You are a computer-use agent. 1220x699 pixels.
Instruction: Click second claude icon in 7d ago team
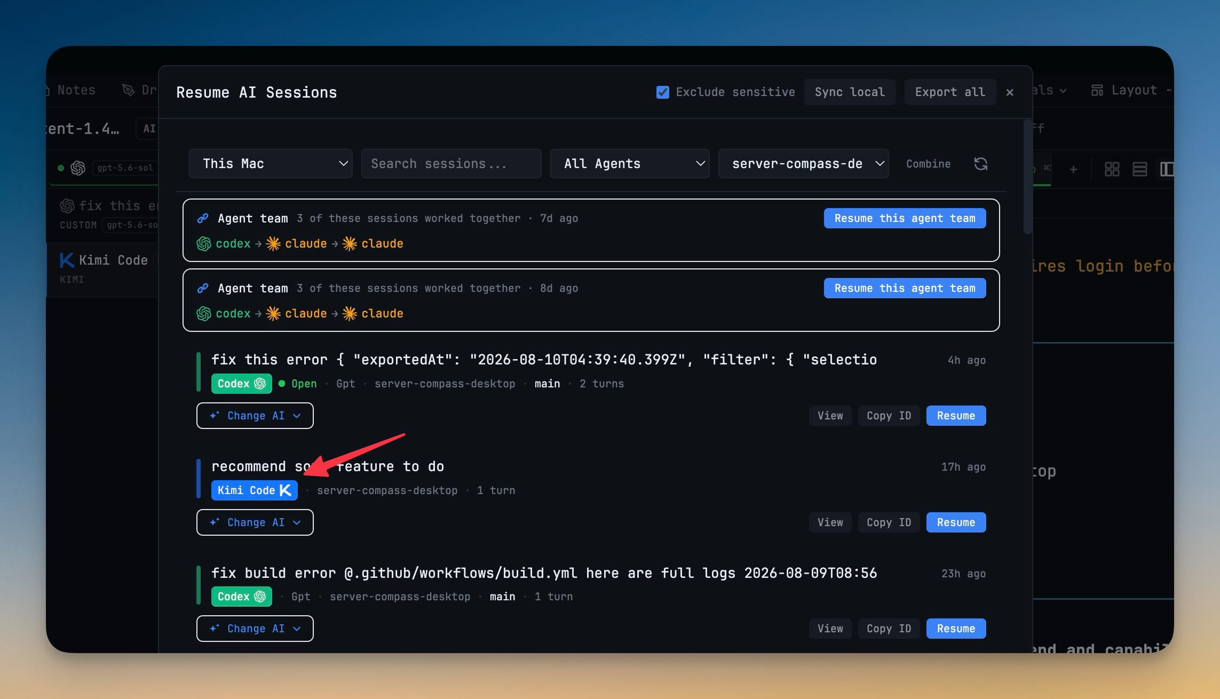pyautogui.click(x=350, y=244)
